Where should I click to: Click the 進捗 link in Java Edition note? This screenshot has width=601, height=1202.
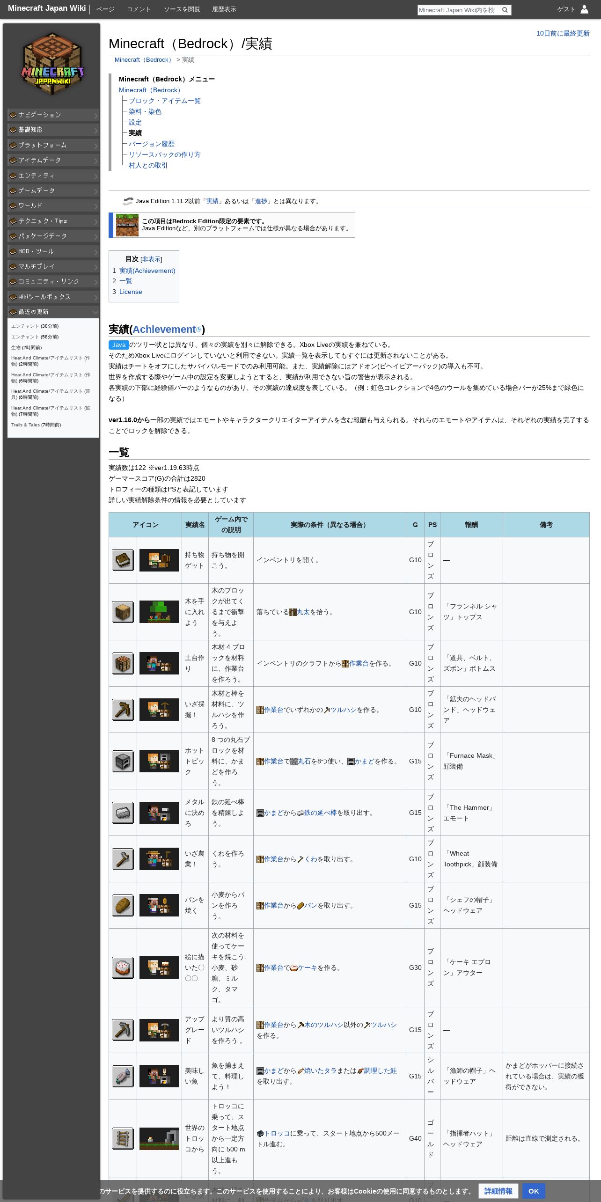point(261,201)
